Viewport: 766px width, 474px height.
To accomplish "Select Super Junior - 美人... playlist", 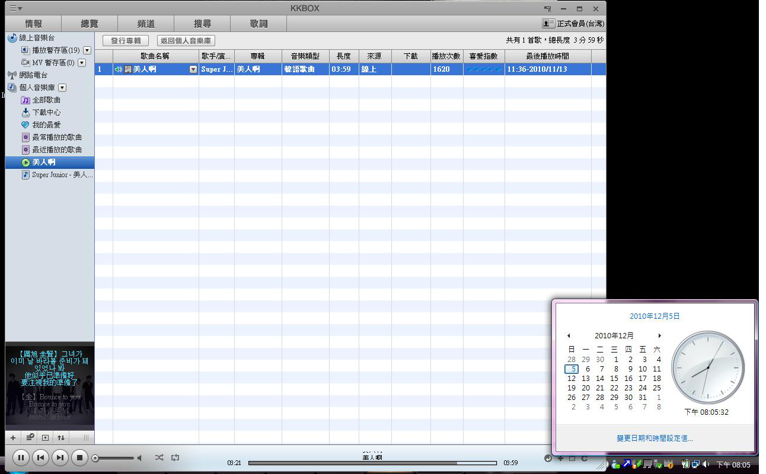I will tap(58, 175).
